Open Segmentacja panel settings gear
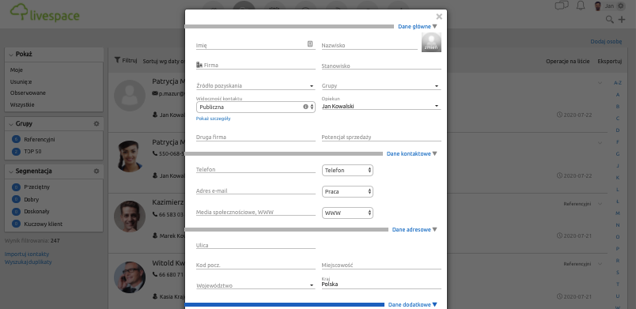 coord(97,171)
